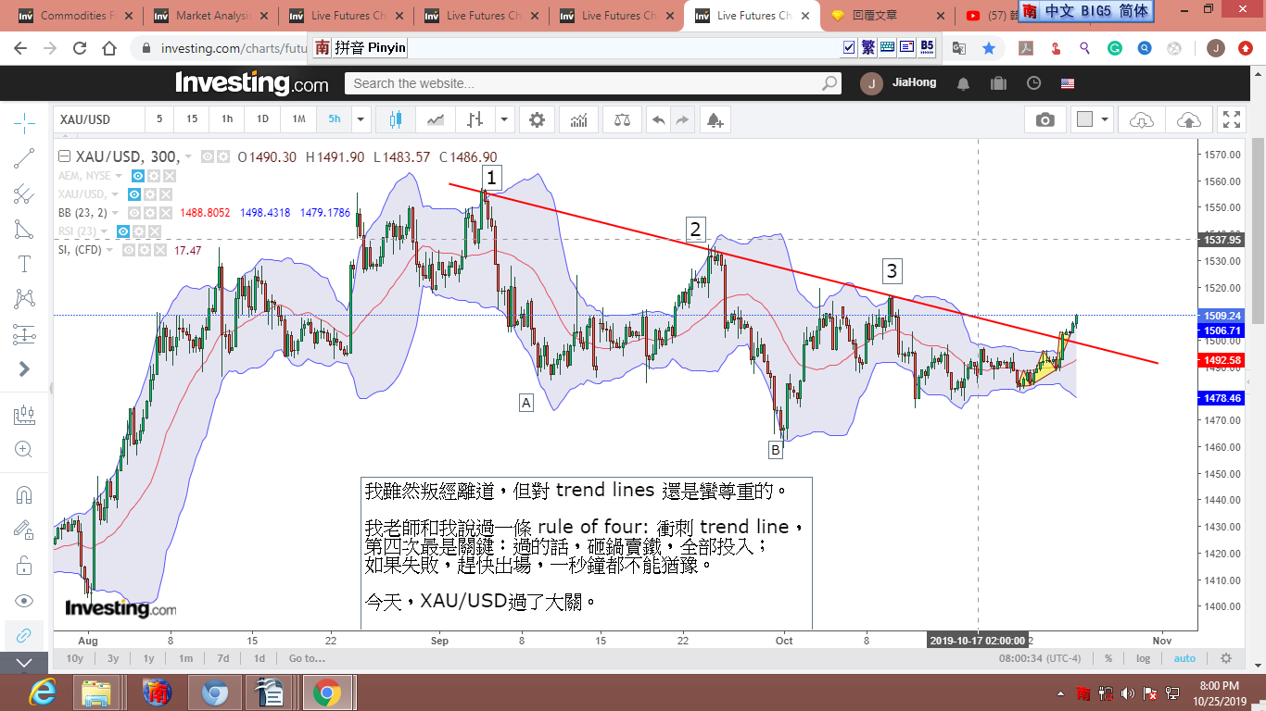Toggle visibility of AEM, NYSE series
The image size is (1266, 711).
(137, 176)
